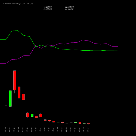Viewport: 136px width, 136px height.
Task: Click the red candle for 06 Apr
Action: [x=19, y=92]
